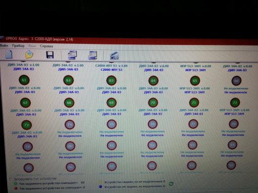The height and width of the screenshot is (193, 258).
Task: Select the gray address circle 75
Action: [x=112, y=124]
